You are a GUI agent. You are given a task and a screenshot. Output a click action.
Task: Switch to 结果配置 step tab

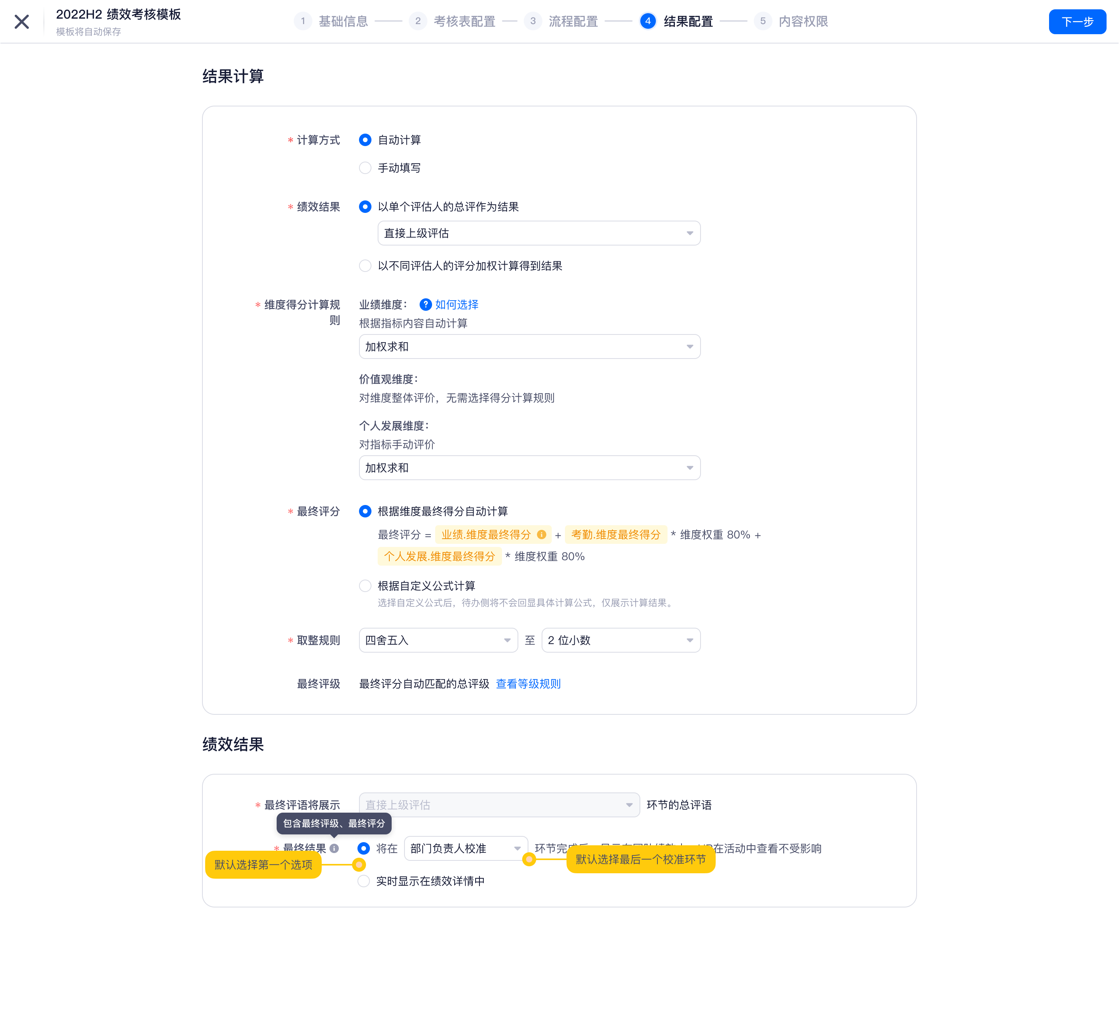688,21
